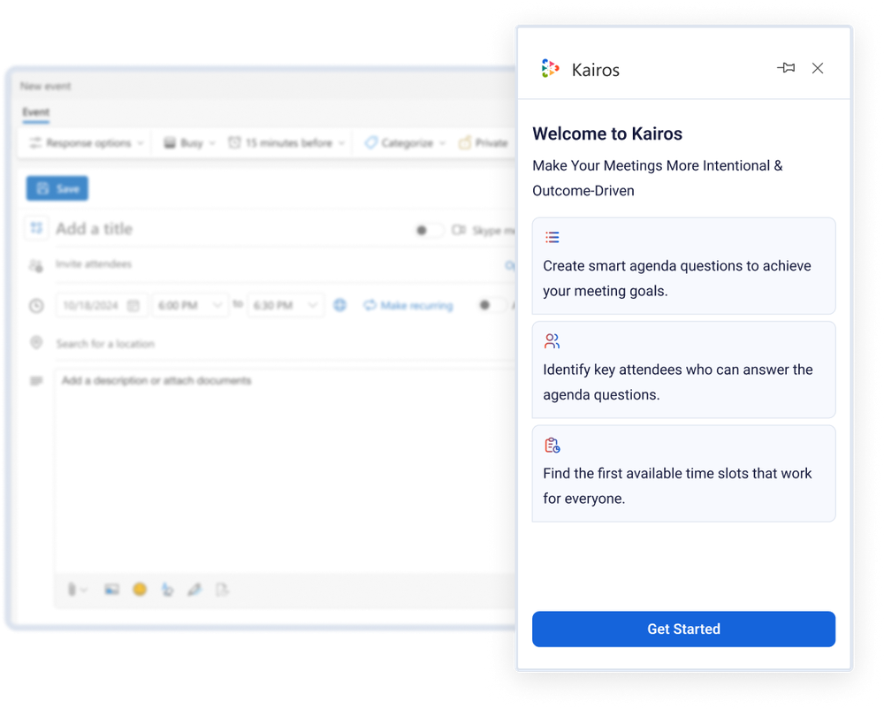Click the Make recurring link
The image size is (884, 709).
[408, 306]
